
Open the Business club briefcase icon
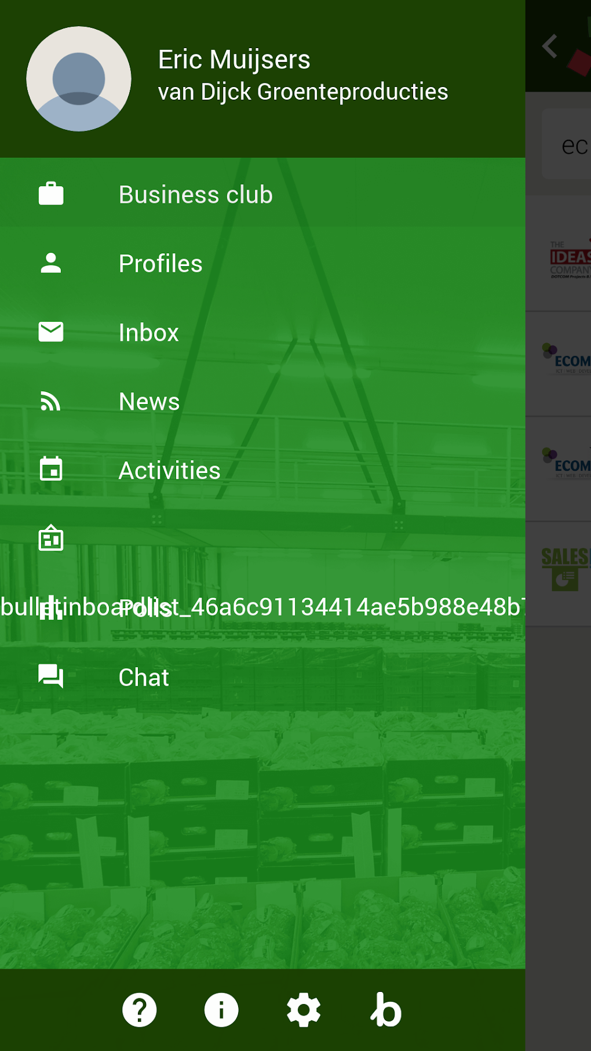pos(51,194)
